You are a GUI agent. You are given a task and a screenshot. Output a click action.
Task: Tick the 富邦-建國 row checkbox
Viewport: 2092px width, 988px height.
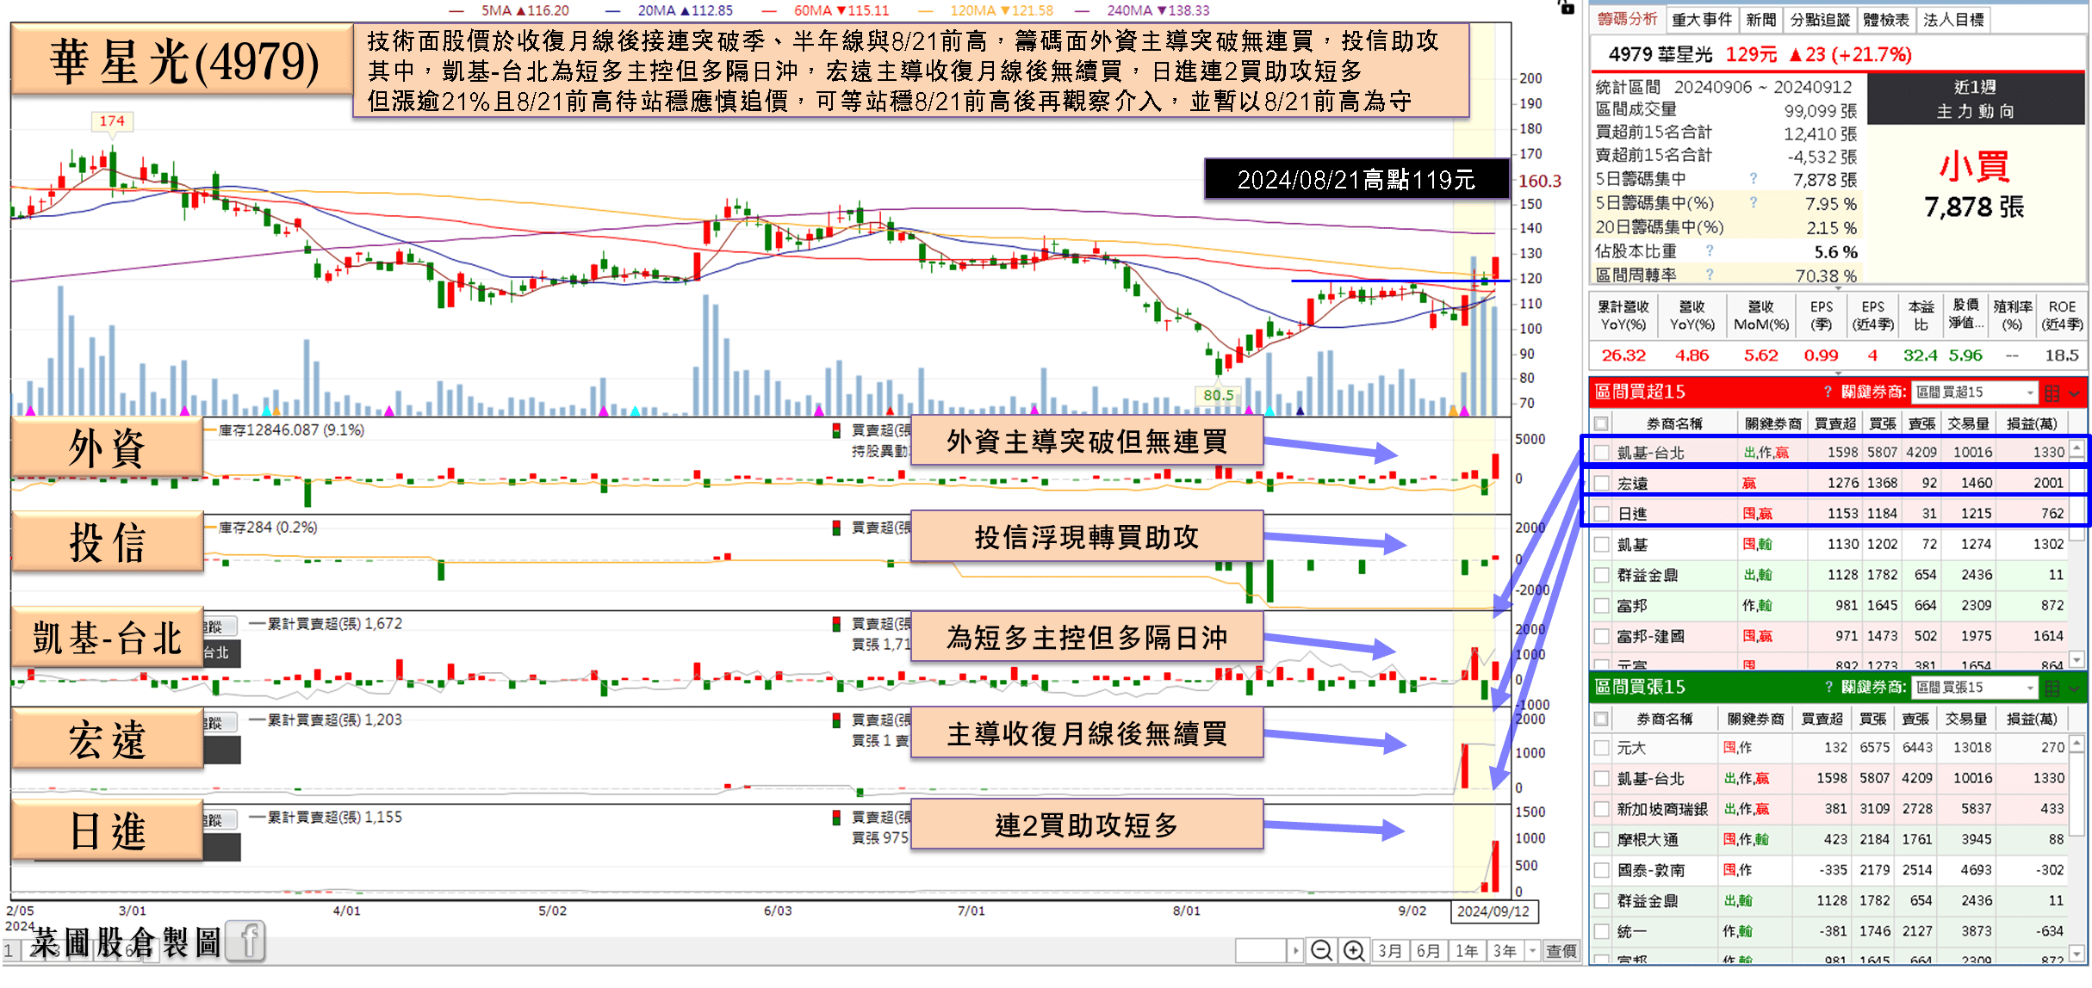point(1601,637)
